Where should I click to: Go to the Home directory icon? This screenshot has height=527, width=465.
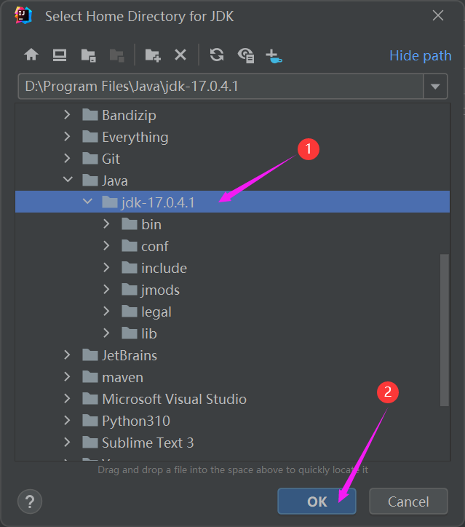[x=31, y=55]
